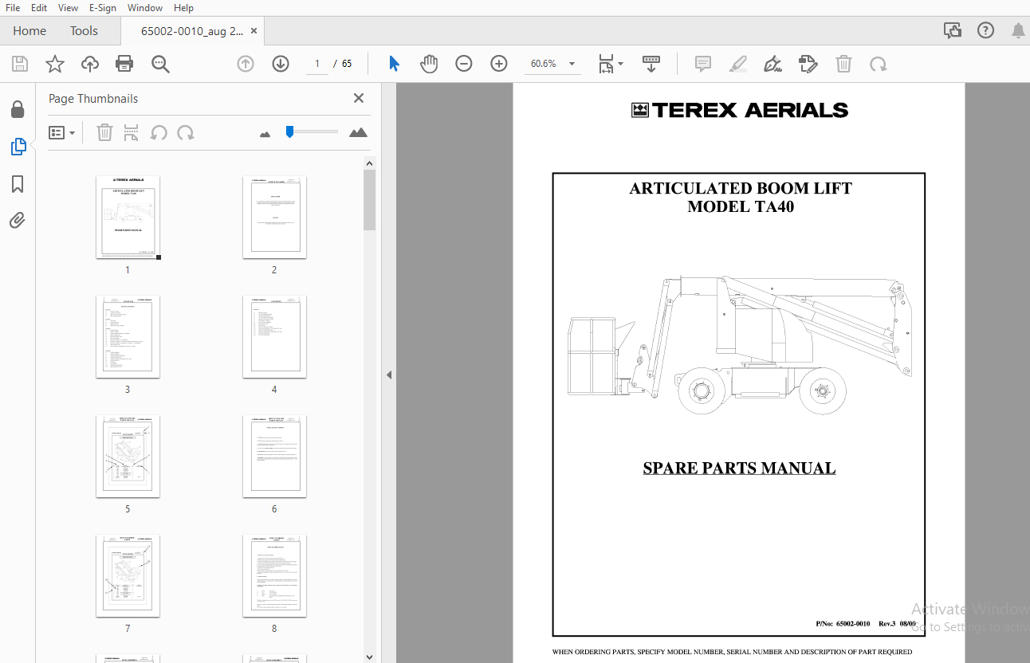Select page 5 thumbnail
Viewport: 1030px width, 663px height.
pyautogui.click(x=128, y=457)
